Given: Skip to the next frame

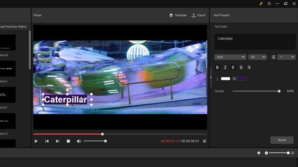Looking at the screenshot, I should pyautogui.click(x=57, y=141).
